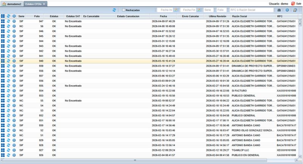303x164 pixels.
Task: Toggle the Rechazadas checkbox
Action: point(124,10)
